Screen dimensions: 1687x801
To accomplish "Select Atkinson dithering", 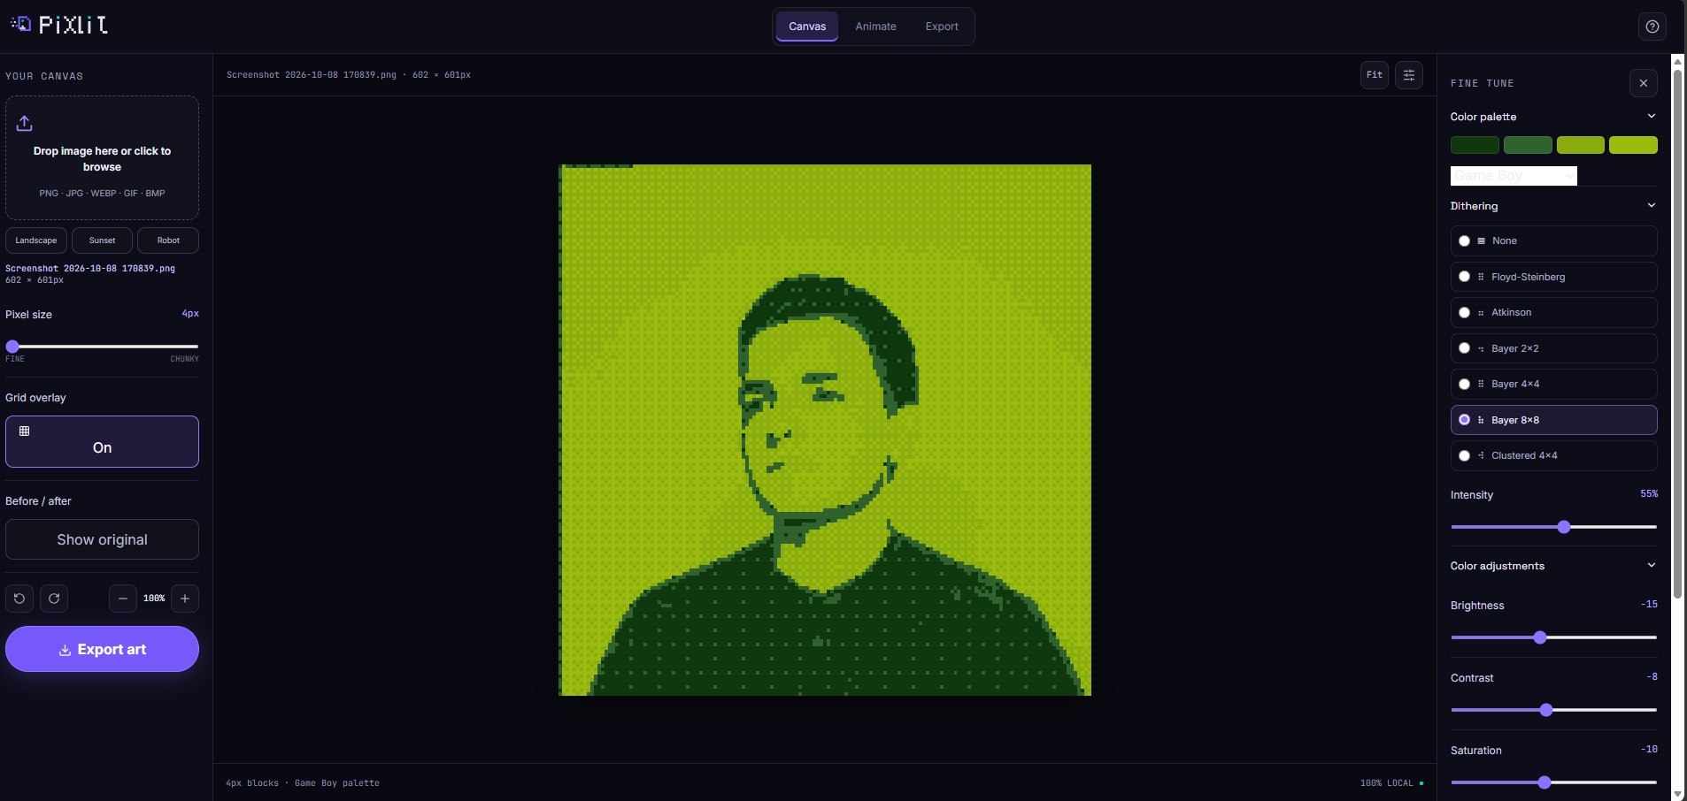I will tap(1553, 312).
